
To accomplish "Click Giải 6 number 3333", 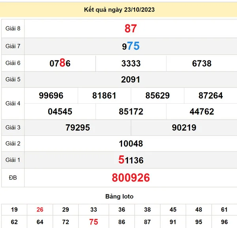I will point(131,63).
